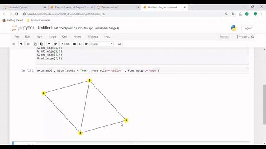Viewport: 266px width, 149px height.
Task: Paste cells below icon
Action: (x=42, y=44)
